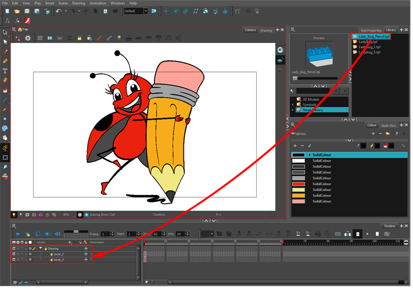Switch to the Node View tab
This screenshot has width=413, height=289.
click(389, 125)
